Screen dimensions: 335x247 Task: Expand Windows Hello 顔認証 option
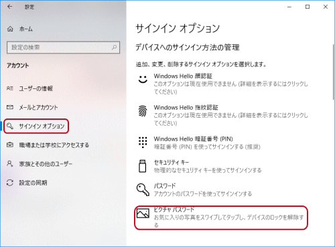coord(223,84)
